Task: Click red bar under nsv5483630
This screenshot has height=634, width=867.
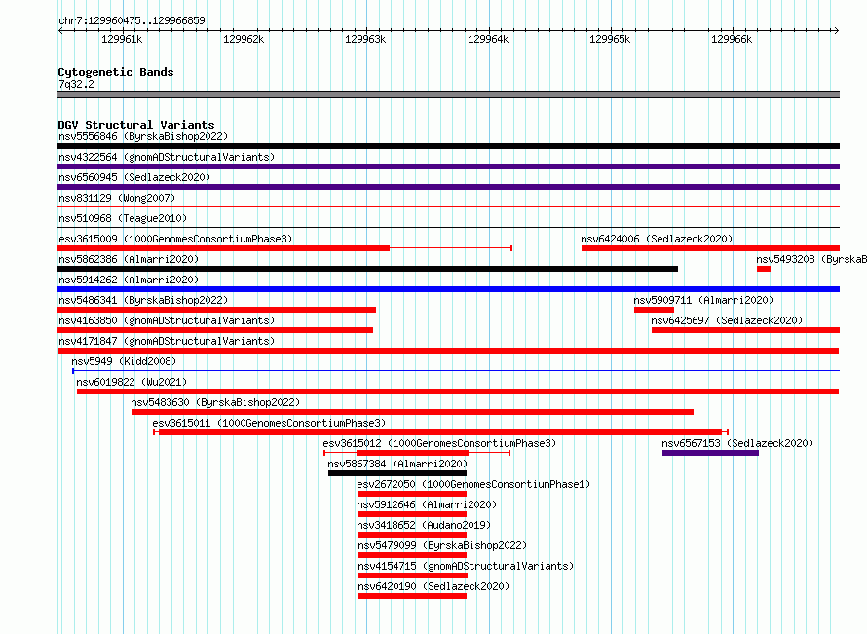Action: [412, 412]
